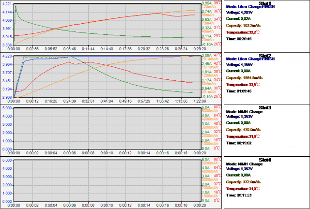Click the Voltage 1,353V reading

(x=239, y=117)
